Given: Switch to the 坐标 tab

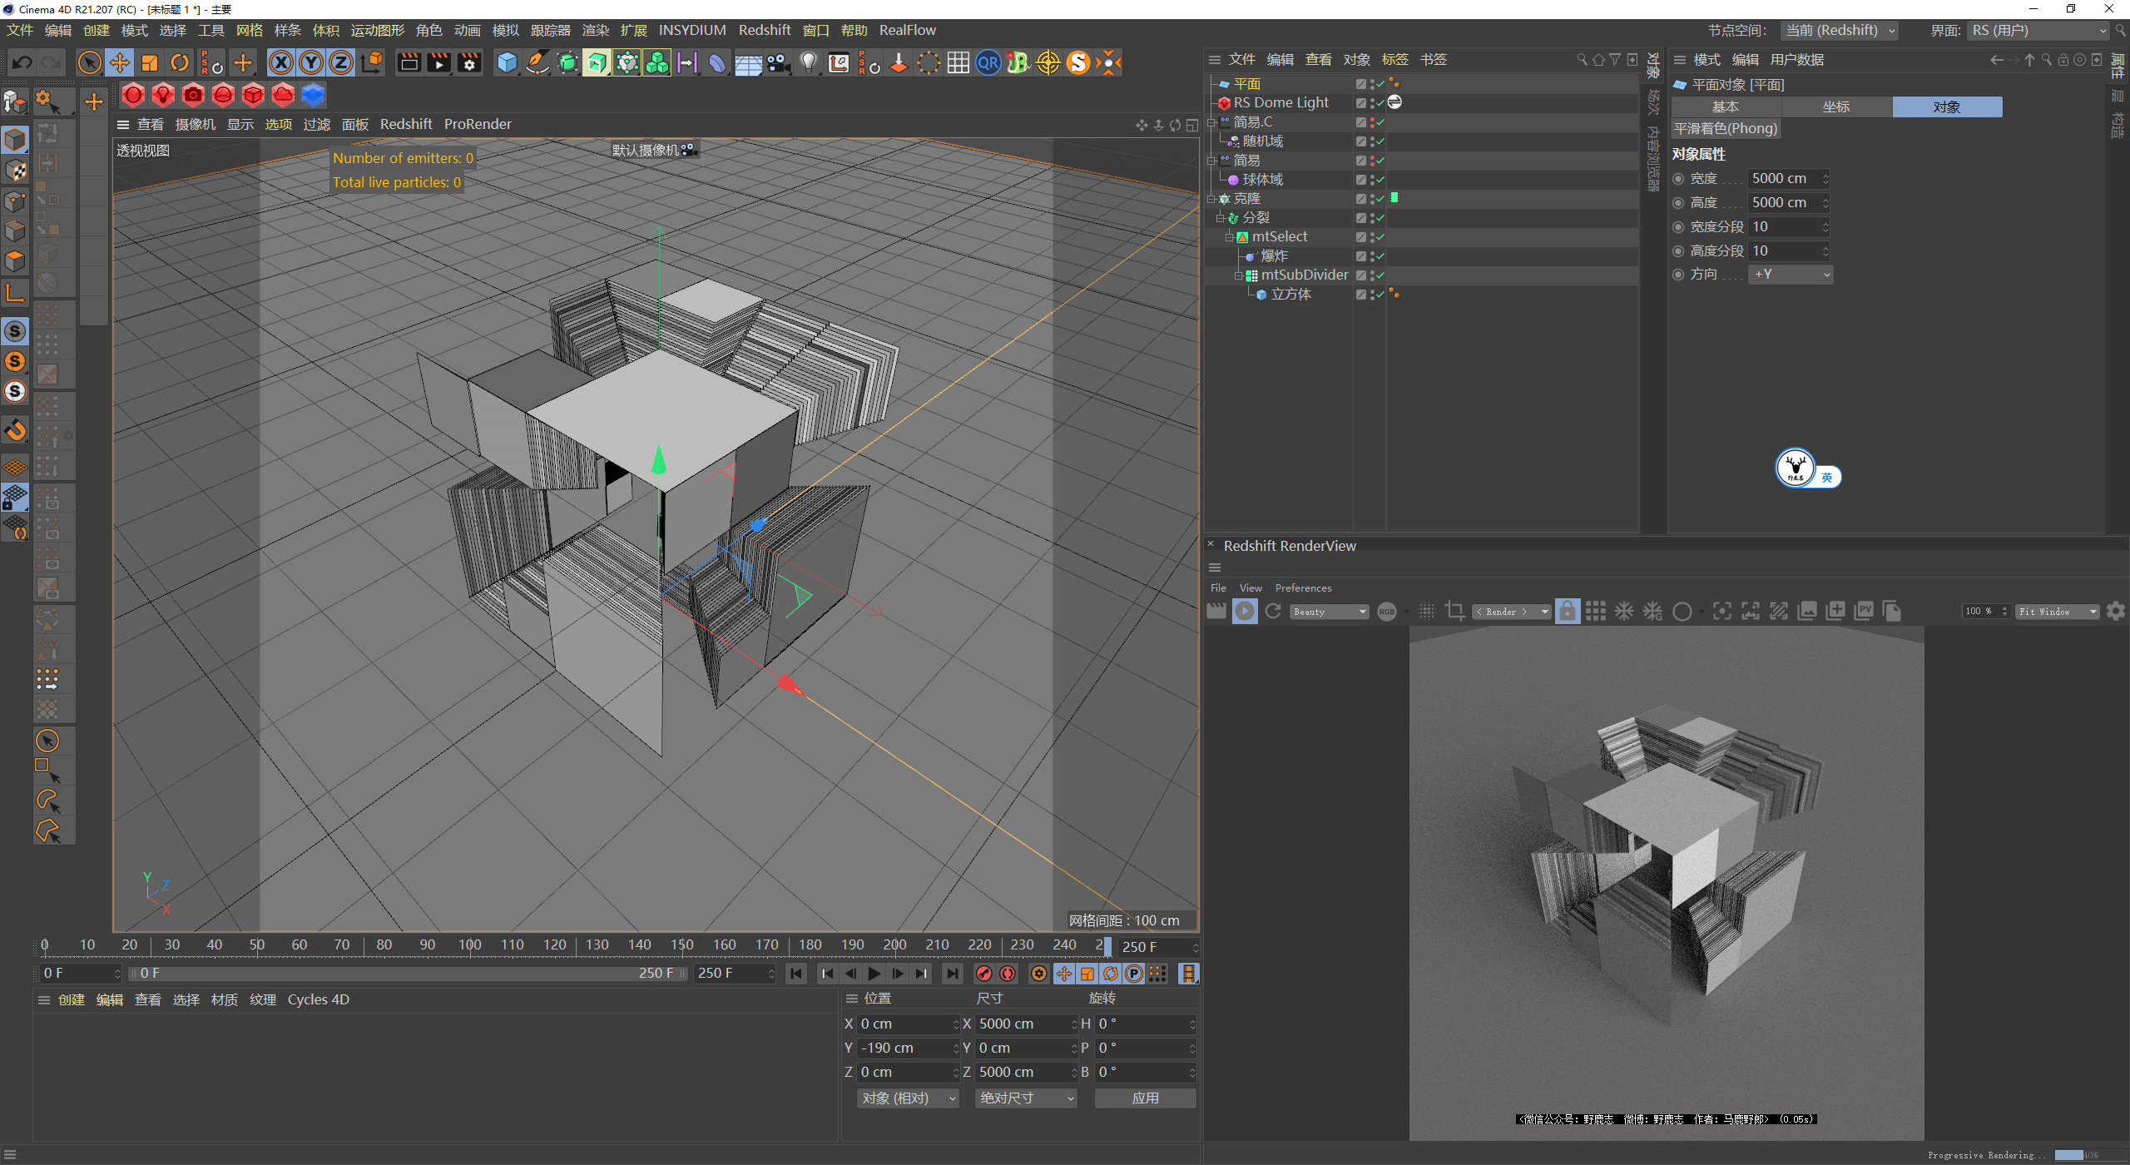Looking at the screenshot, I should click(1836, 107).
